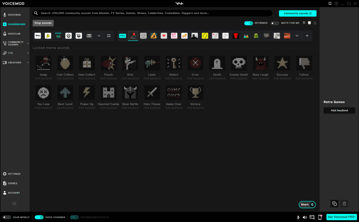Open the soundboard reorder settings icon
This screenshot has width=359, height=222.
pyautogui.click(x=109, y=36)
